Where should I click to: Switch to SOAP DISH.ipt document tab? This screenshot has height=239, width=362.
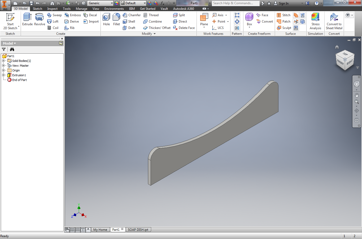[138, 230]
